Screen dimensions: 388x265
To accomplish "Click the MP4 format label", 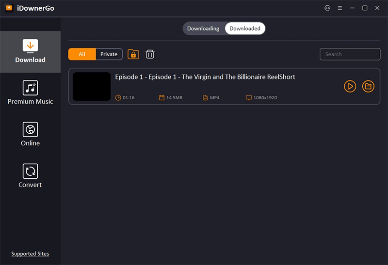I will 214,98.
